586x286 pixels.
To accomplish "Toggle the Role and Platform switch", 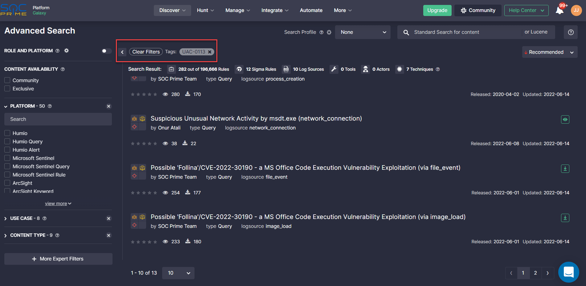I will (x=106, y=51).
